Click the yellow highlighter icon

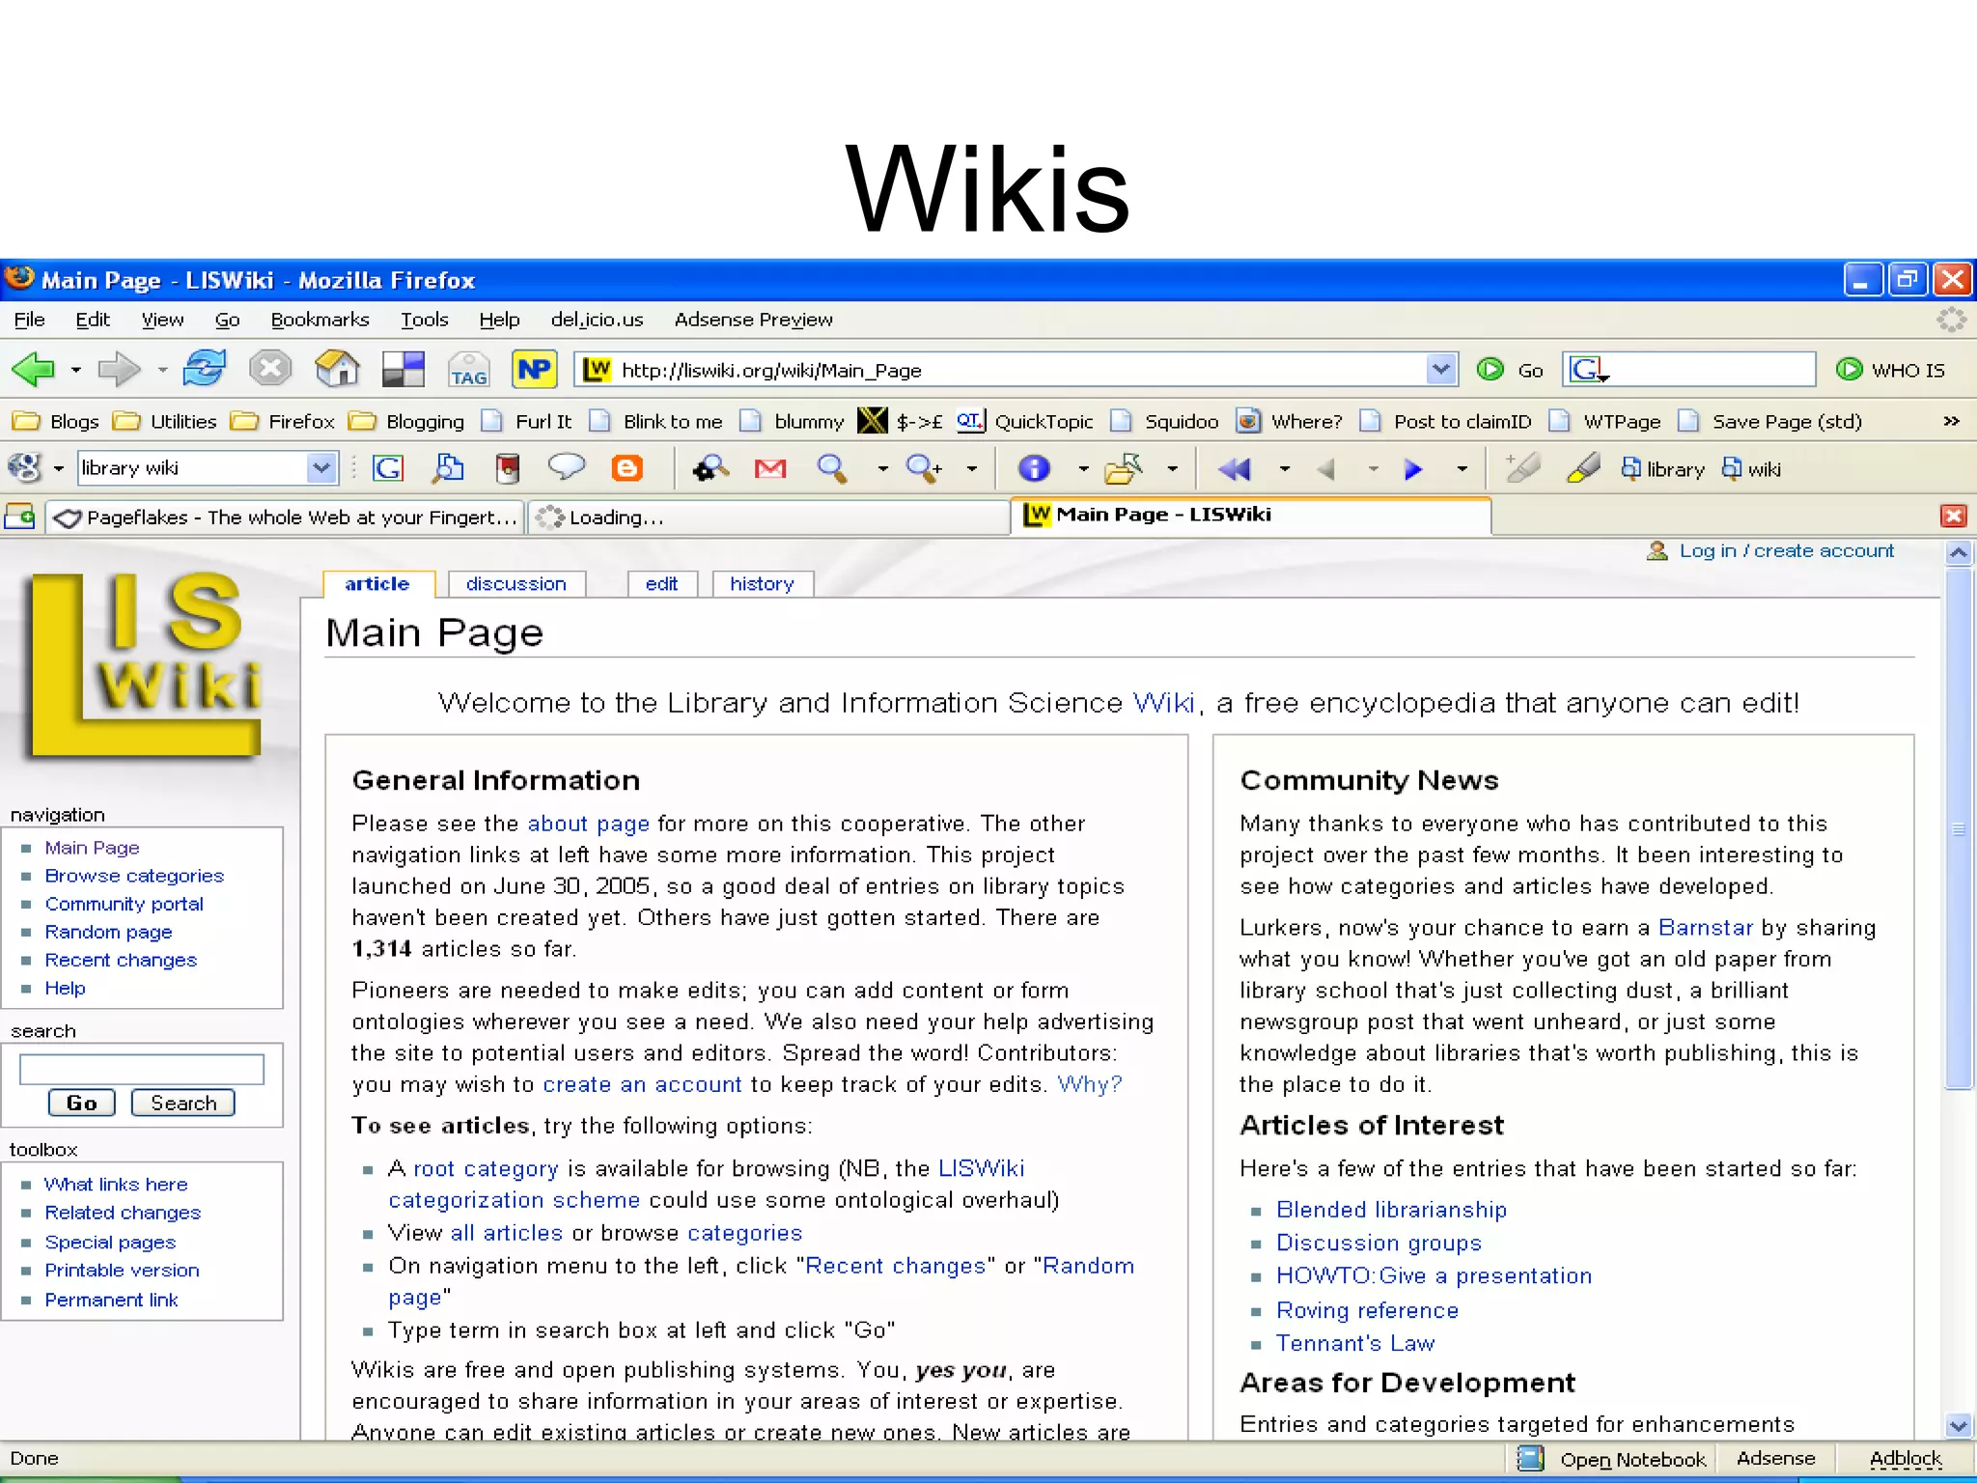point(1583,468)
